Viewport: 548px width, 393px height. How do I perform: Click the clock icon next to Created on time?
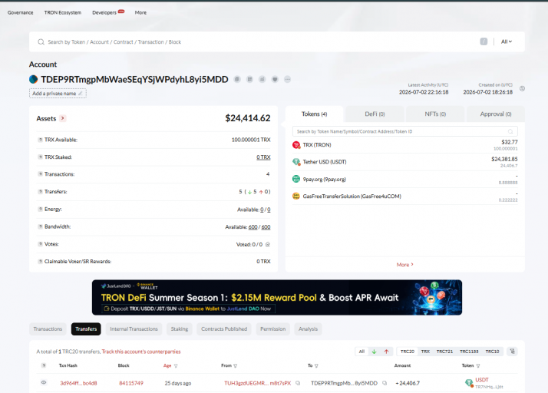tap(522, 89)
